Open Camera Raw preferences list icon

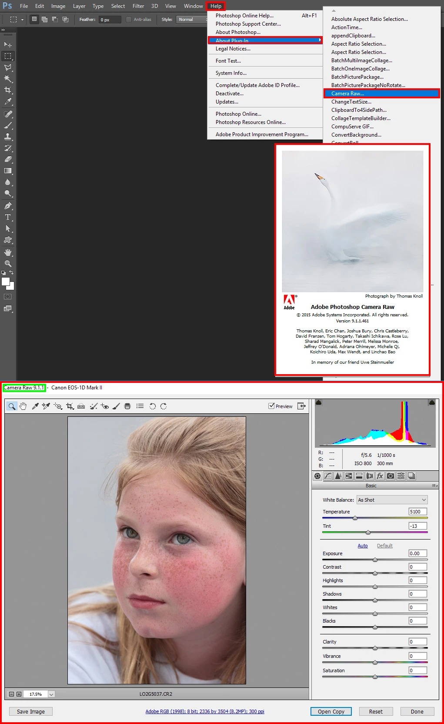click(x=140, y=406)
